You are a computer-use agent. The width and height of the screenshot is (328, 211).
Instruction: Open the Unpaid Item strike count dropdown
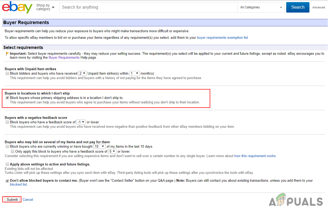82,74
